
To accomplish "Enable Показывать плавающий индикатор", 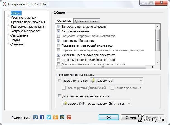I will [x=59, y=45].
